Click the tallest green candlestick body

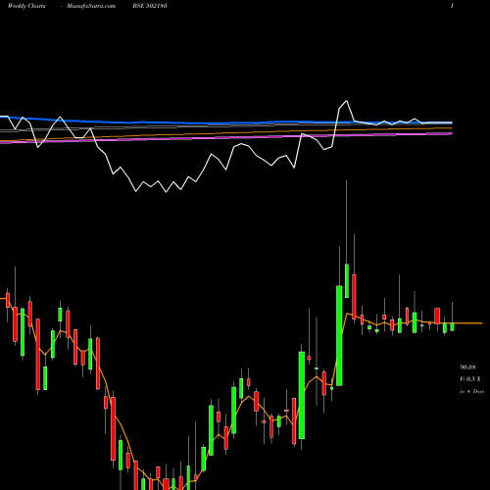coord(339,335)
